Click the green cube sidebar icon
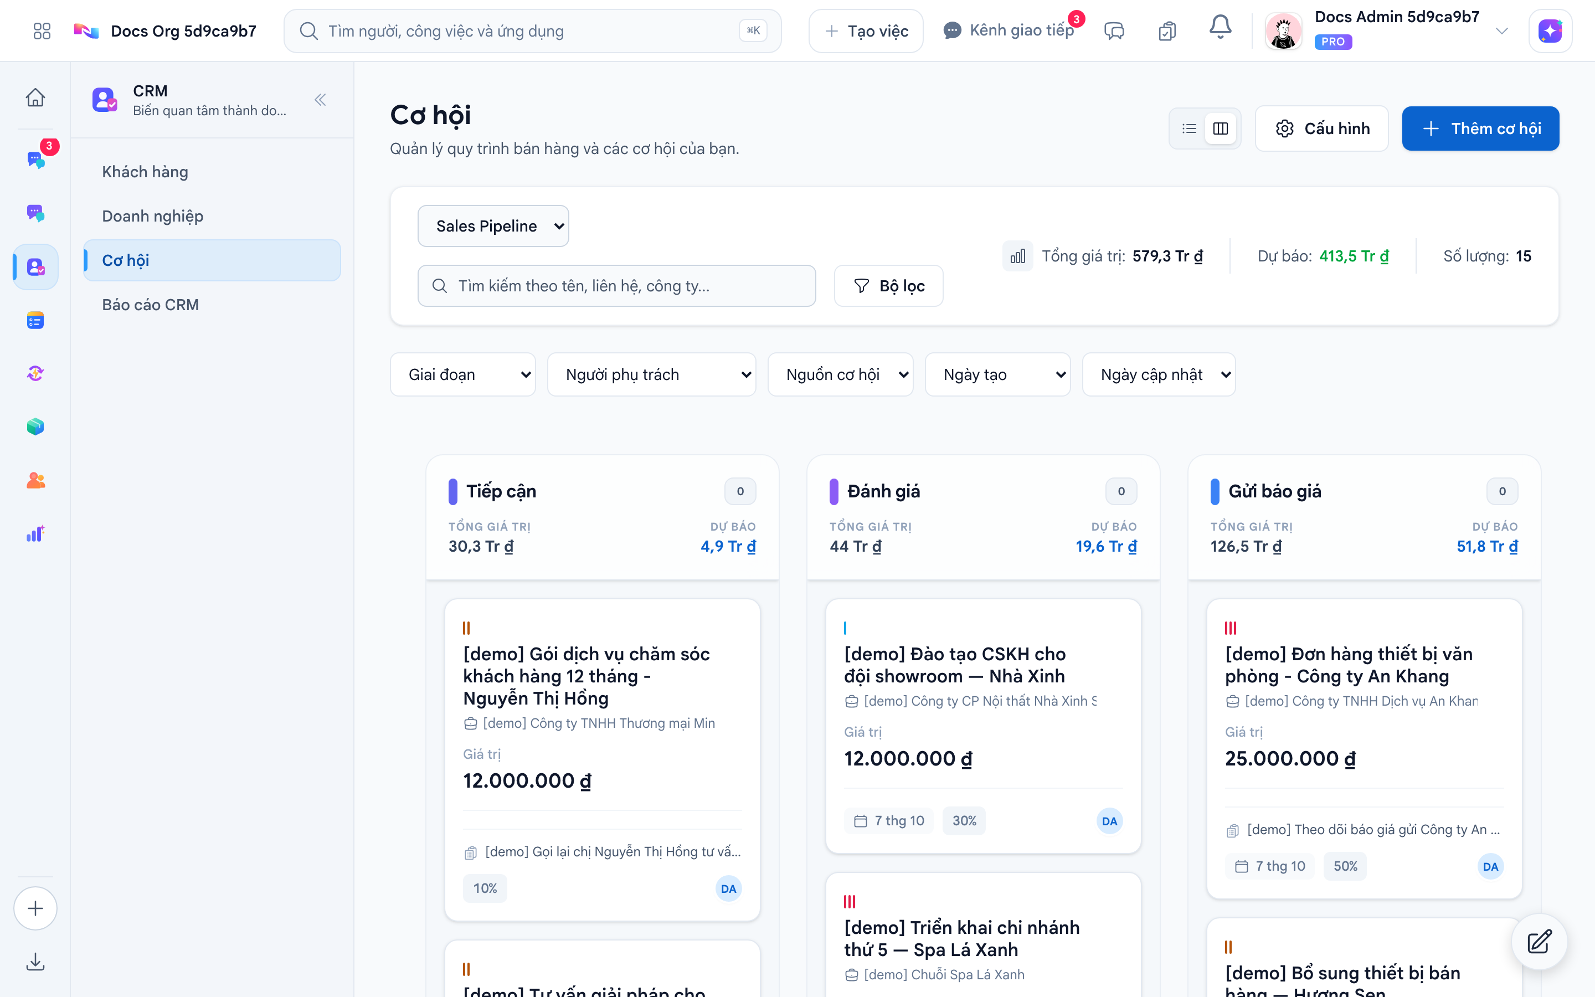Screen dimensions: 1595x997 tap(35, 426)
